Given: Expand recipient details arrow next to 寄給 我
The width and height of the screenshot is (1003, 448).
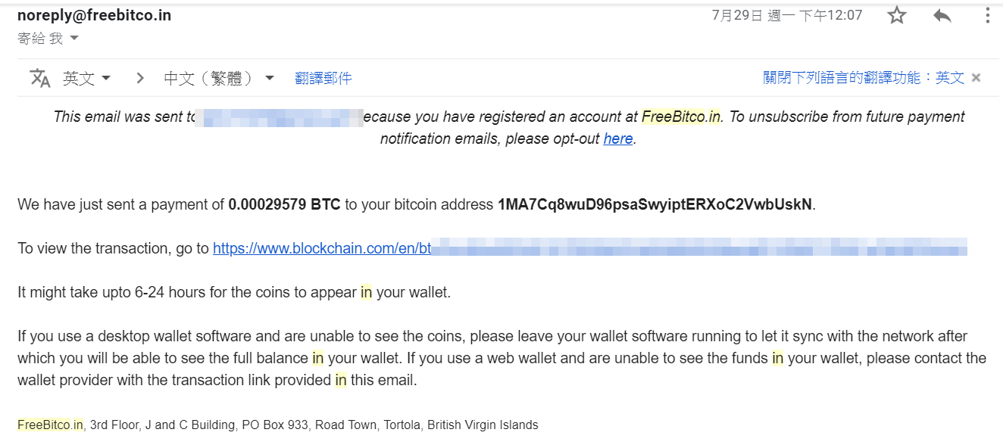Looking at the screenshot, I should click(74, 38).
